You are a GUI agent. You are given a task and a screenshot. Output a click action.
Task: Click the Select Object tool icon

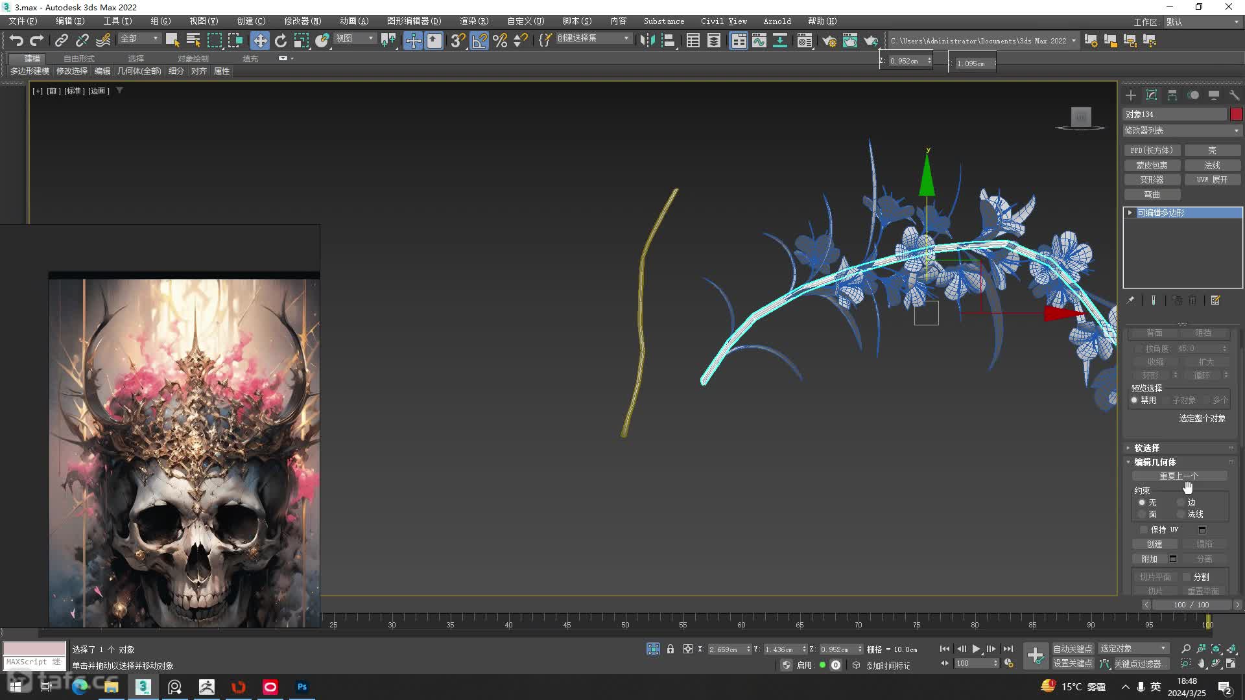[172, 40]
